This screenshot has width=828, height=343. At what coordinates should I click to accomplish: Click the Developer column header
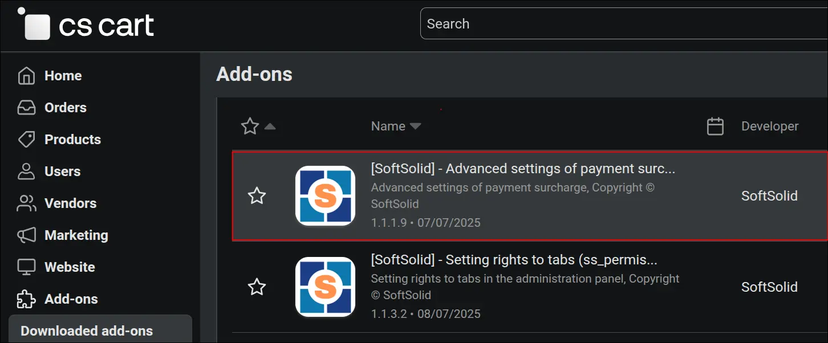click(x=770, y=126)
